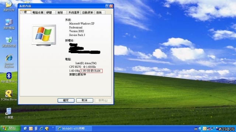Expand the hidden quick launch items chevron
The height and width of the screenshot is (132, 236).
(53, 128)
